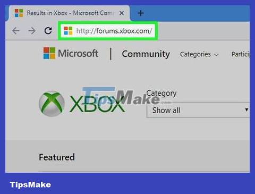255x194 pixels.
Task: Click the Featured heading
Action: tap(57, 157)
